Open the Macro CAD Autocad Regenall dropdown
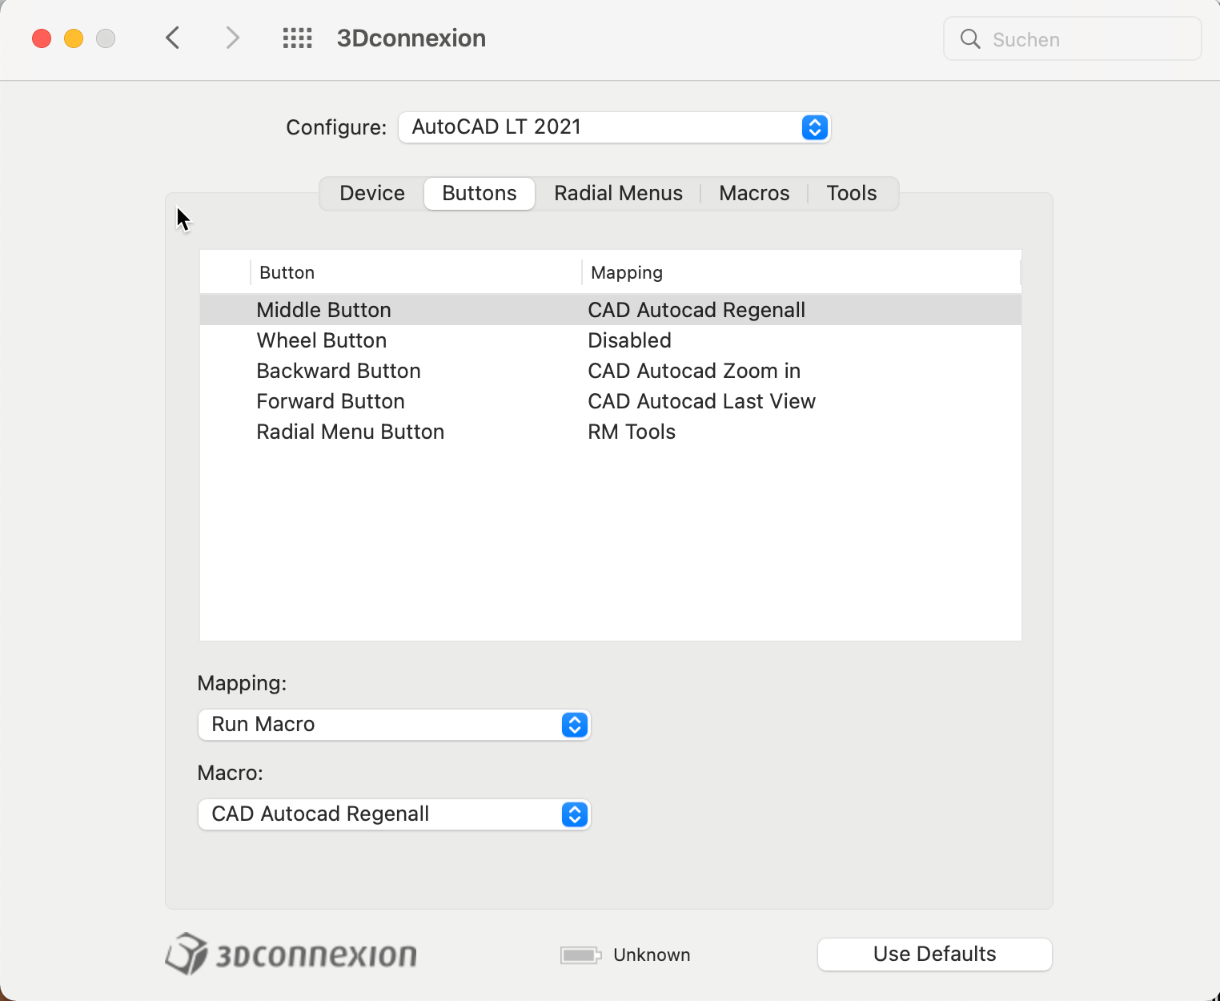Image resolution: width=1220 pixels, height=1001 pixels. 394,814
